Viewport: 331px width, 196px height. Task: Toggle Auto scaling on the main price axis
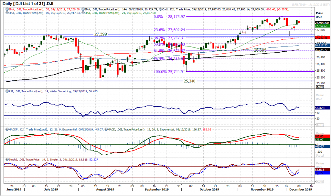(319, 87)
